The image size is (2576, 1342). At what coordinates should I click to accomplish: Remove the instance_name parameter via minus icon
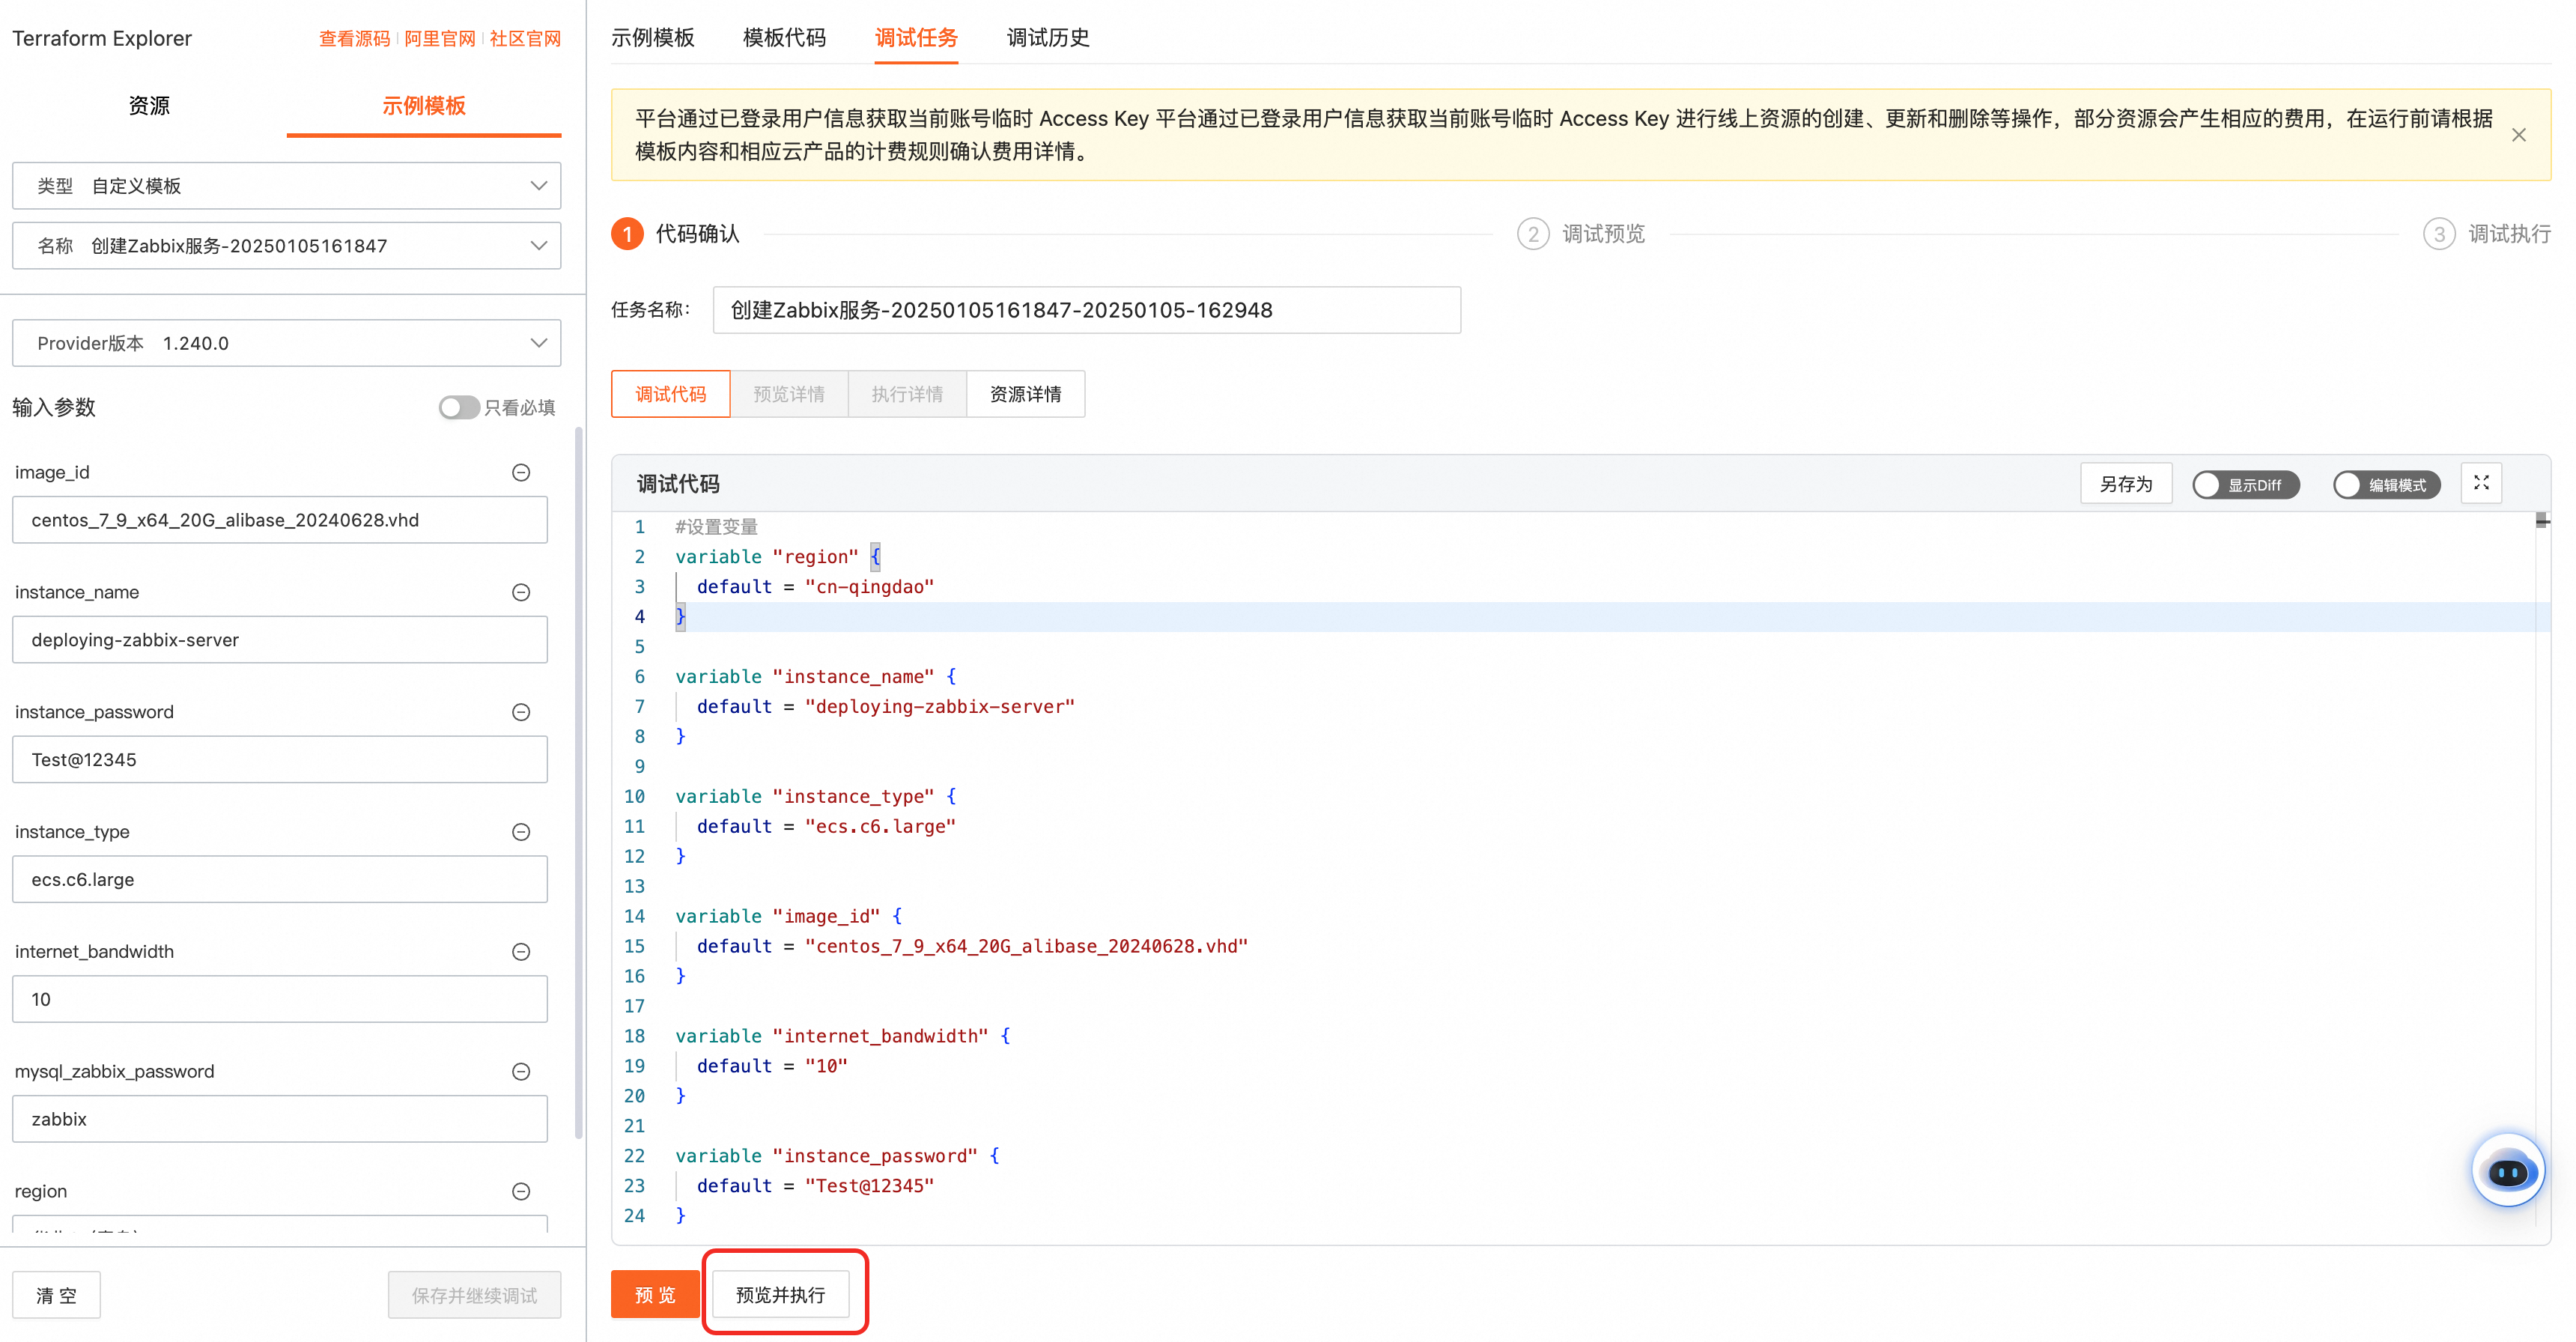[521, 592]
